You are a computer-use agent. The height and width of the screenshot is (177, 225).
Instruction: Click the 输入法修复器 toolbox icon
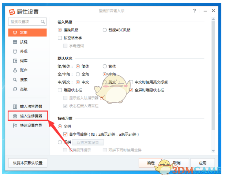(x=15, y=116)
